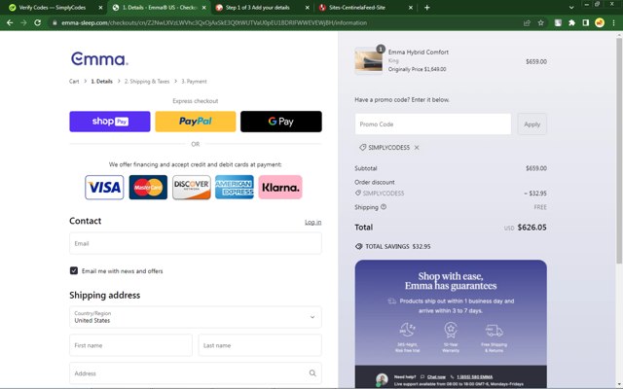The height and width of the screenshot is (389, 623).
Task: Remove the SIMPLYCODES5 promo code
Action: (x=417, y=147)
